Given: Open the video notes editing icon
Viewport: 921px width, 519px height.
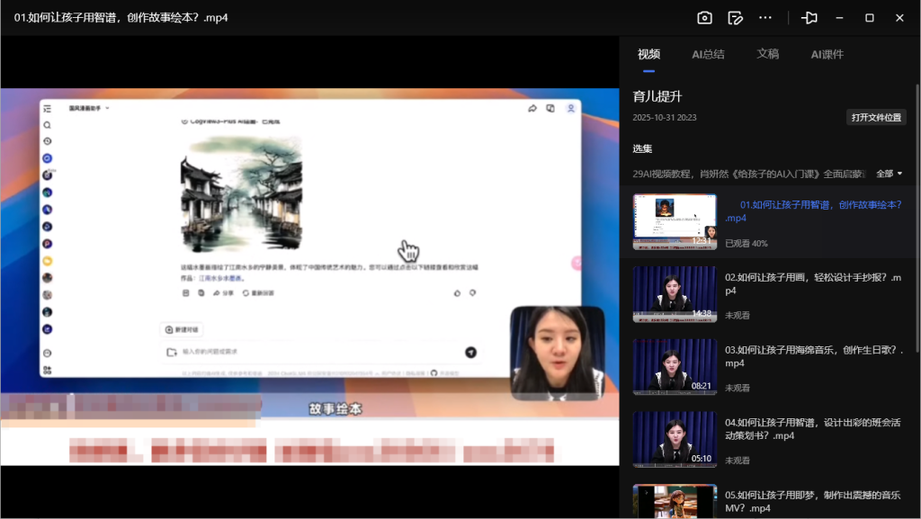Looking at the screenshot, I should (x=735, y=17).
